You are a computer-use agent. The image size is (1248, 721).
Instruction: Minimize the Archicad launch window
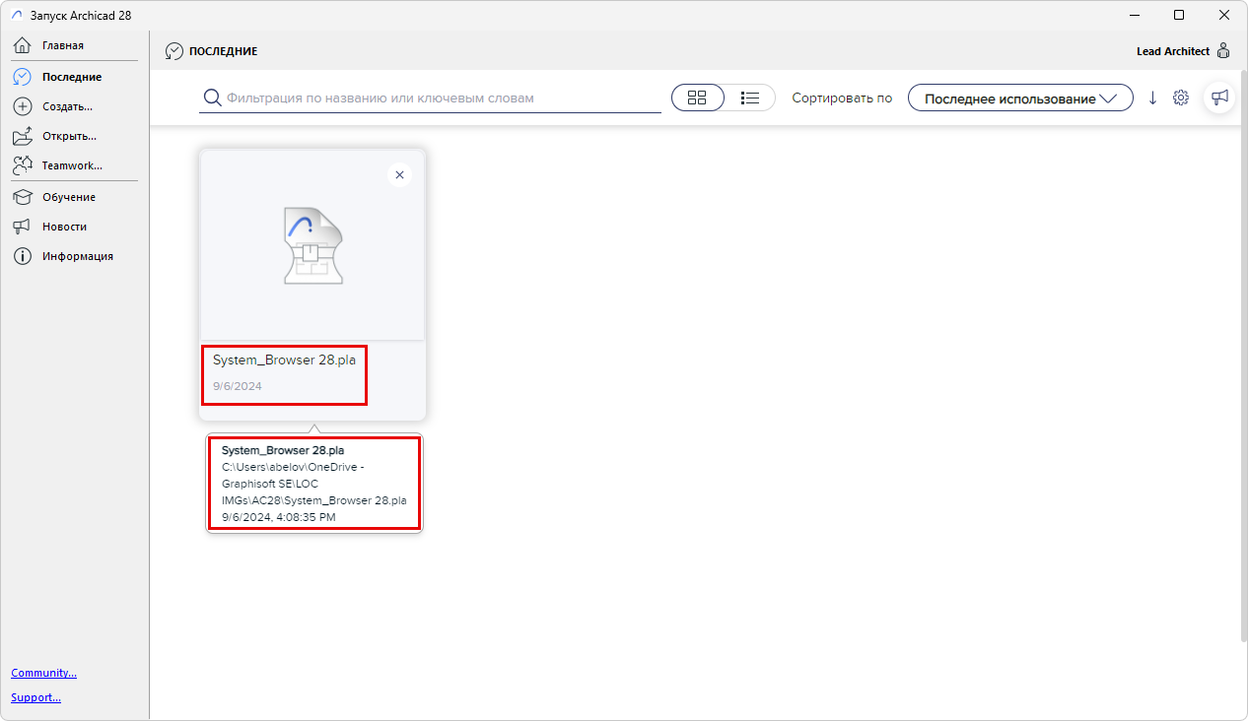pyautogui.click(x=1134, y=15)
